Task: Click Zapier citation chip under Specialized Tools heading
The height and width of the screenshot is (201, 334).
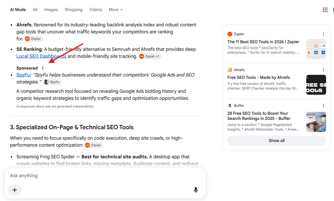Action: [x=94, y=145]
